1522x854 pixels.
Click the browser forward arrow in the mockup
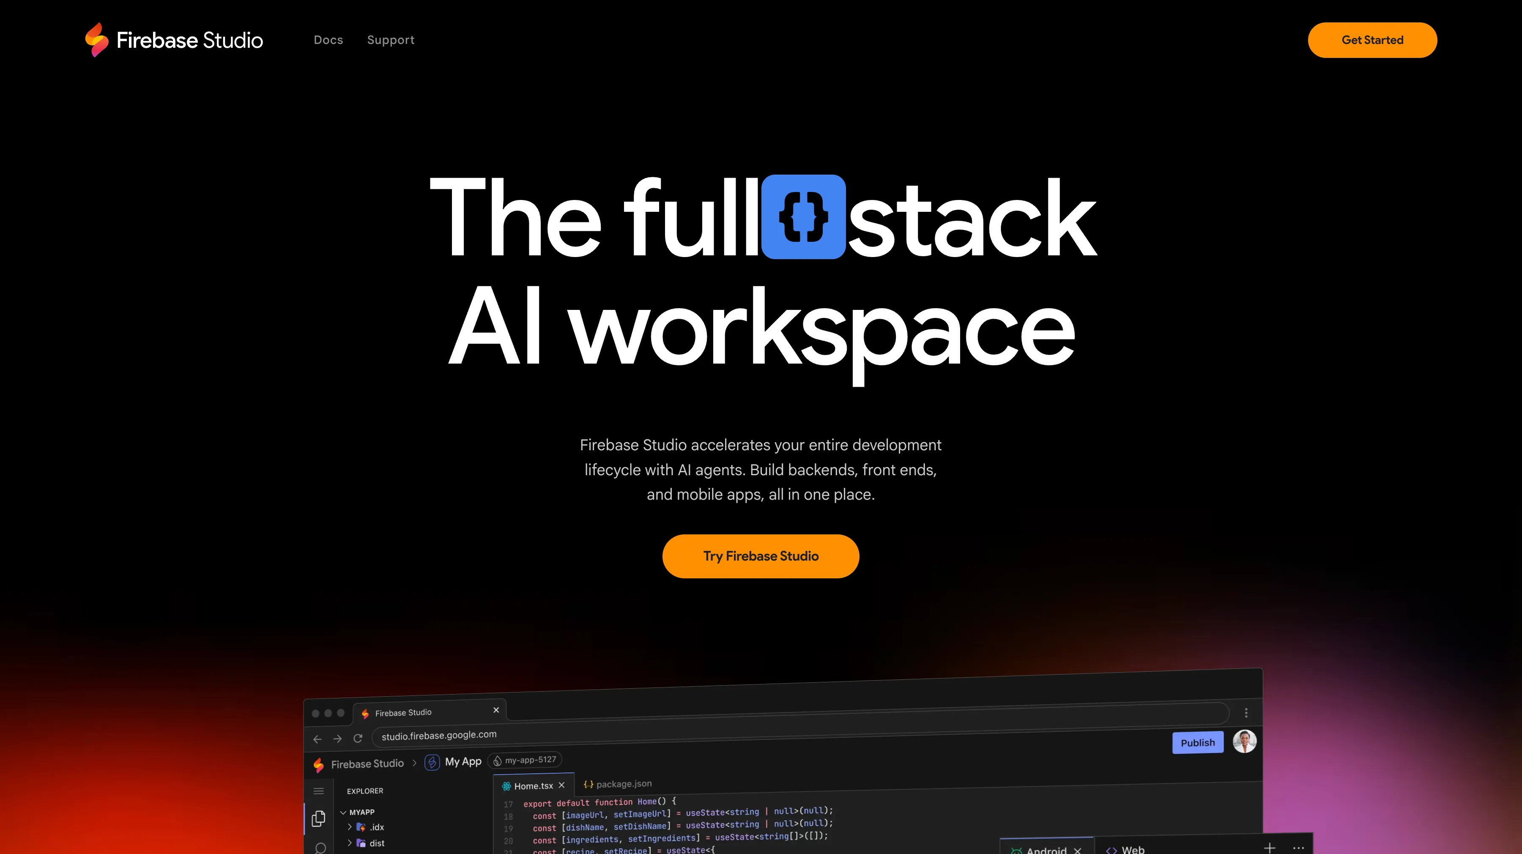(337, 739)
